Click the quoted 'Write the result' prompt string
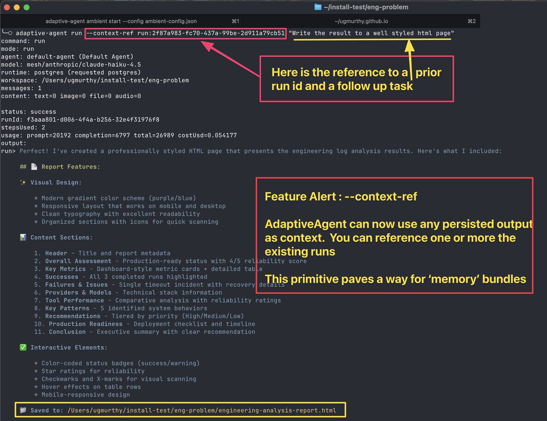Viewport: 547px width, 421px height. click(372, 33)
